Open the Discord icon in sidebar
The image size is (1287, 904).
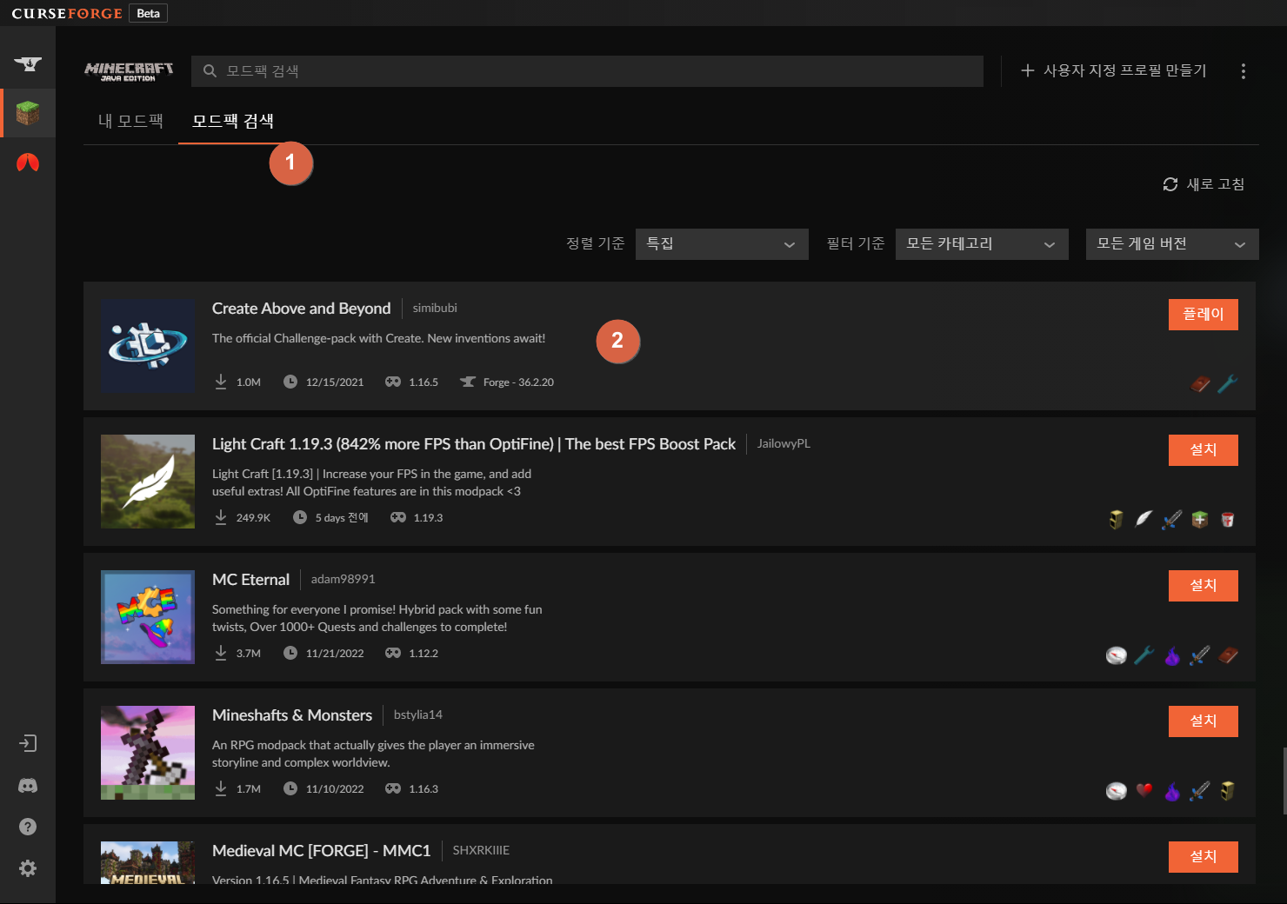(28, 785)
